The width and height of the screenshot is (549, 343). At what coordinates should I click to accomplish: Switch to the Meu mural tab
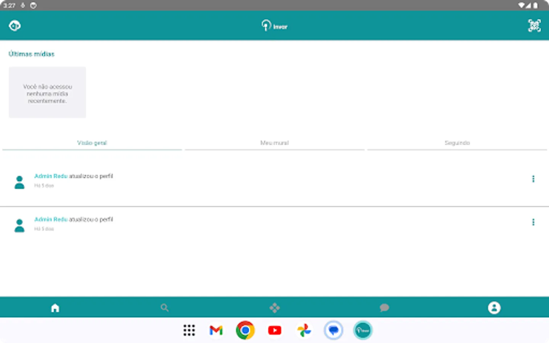[x=274, y=143]
